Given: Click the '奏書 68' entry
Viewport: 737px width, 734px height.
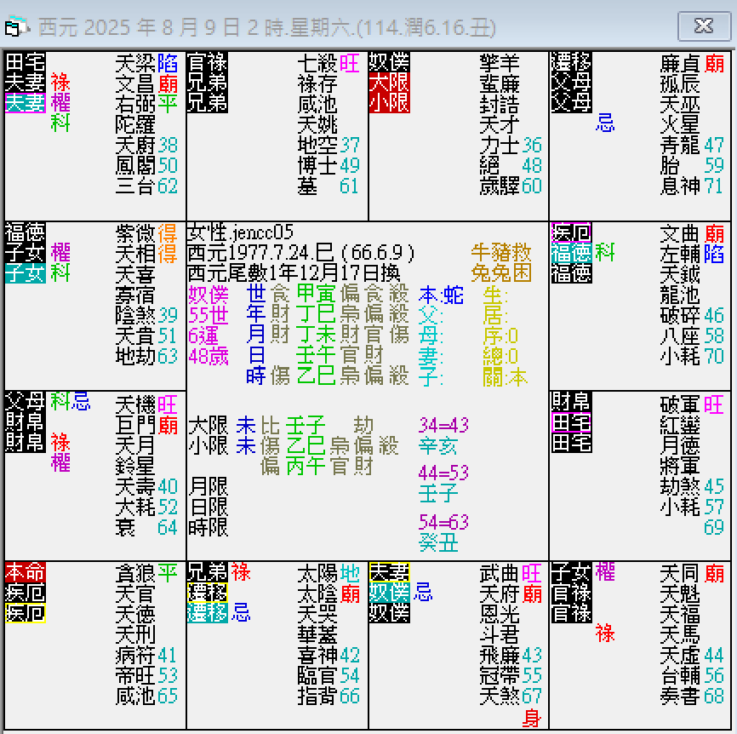Looking at the screenshot, I should point(691,696).
